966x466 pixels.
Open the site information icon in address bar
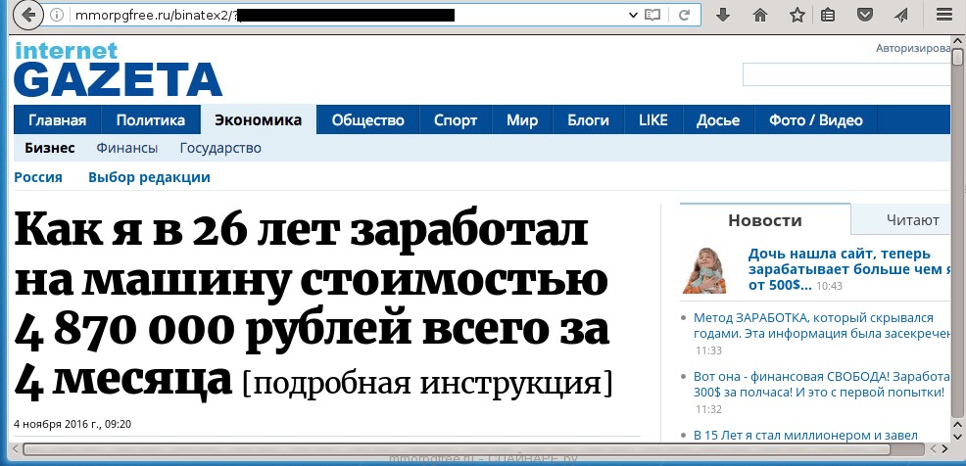[58, 16]
